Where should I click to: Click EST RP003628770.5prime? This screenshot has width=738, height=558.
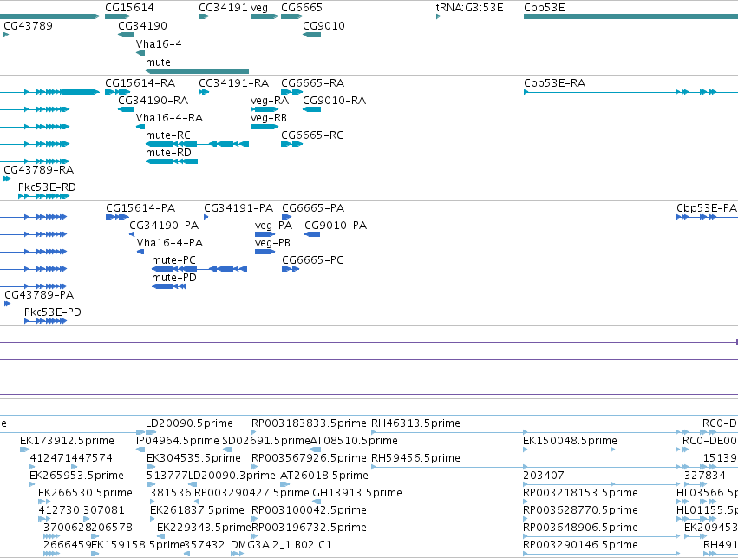pos(581,510)
